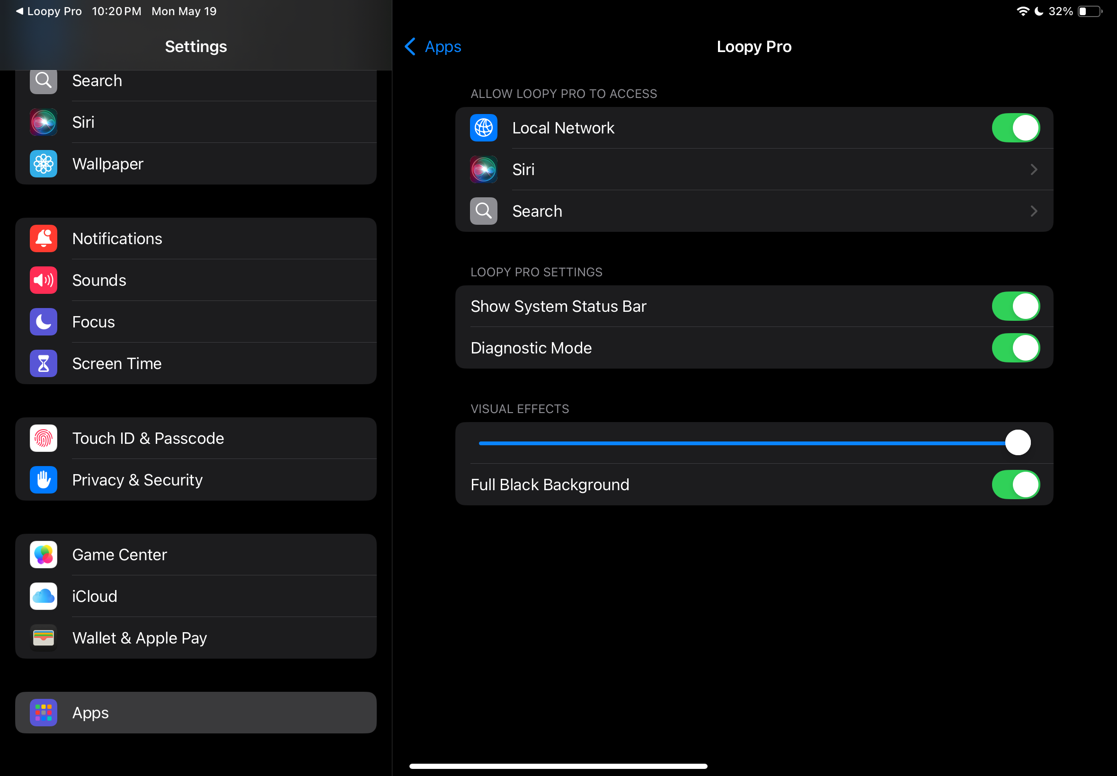Open Privacy & Security settings
The height and width of the screenshot is (776, 1117).
tap(196, 480)
